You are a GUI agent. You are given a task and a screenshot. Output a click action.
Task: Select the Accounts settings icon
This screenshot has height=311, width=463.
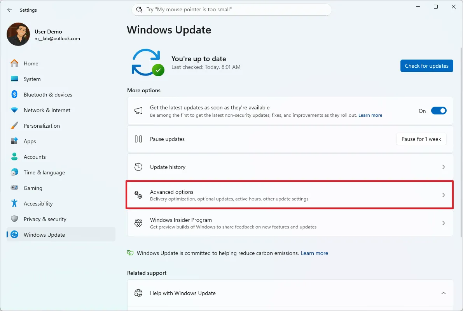pyautogui.click(x=14, y=156)
